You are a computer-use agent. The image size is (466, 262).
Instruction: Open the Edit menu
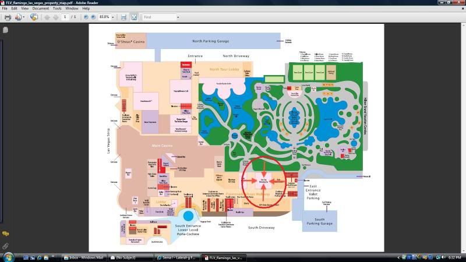tap(14, 9)
